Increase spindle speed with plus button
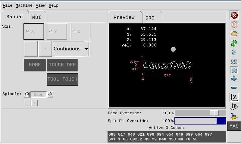Viewport: 241px width, 144px height. click(x=34, y=103)
